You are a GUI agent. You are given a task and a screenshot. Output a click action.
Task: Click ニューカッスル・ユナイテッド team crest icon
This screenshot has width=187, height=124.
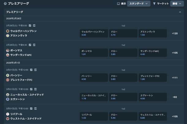pyautogui.click(x=8, y=95)
